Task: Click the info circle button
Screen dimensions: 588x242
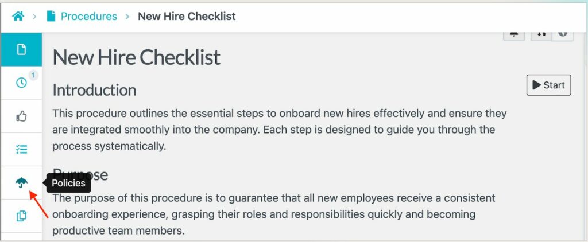Action: click(563, 34)
